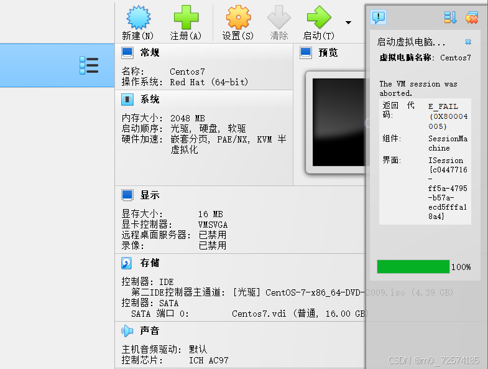488x369 pixels.
Task: Click the Add/Register (注册) green plus icon
Action: 186,17
